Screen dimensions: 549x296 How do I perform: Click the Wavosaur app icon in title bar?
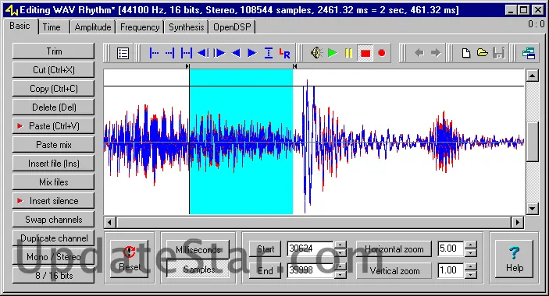tap(12, 10)
